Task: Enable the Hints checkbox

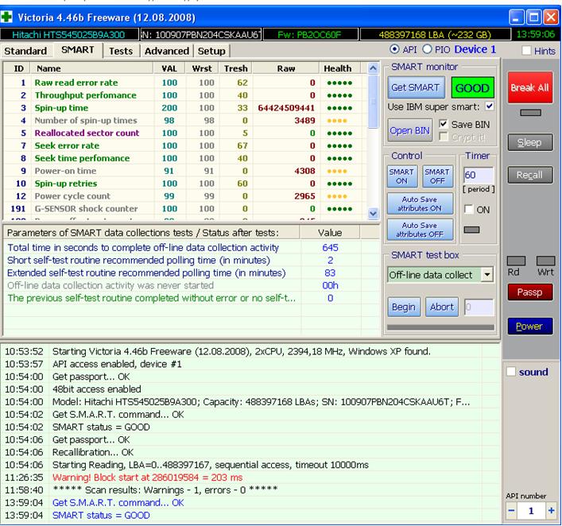Action: (526, 51)
